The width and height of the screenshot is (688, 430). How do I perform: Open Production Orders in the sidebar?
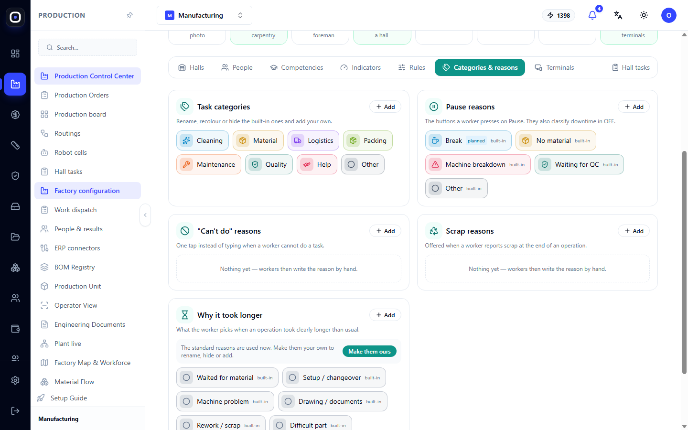(x=87, y=95)
